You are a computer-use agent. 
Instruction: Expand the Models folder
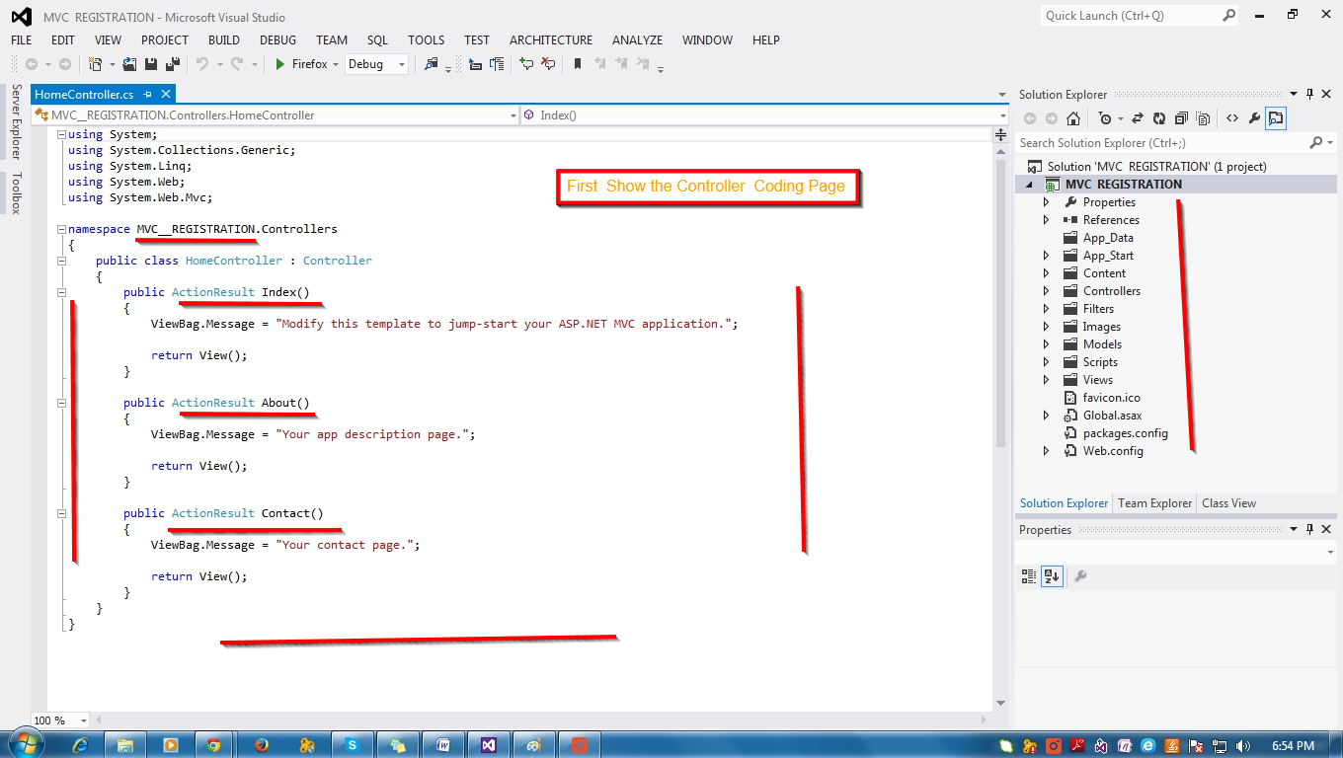click(x=1045, y=343)
